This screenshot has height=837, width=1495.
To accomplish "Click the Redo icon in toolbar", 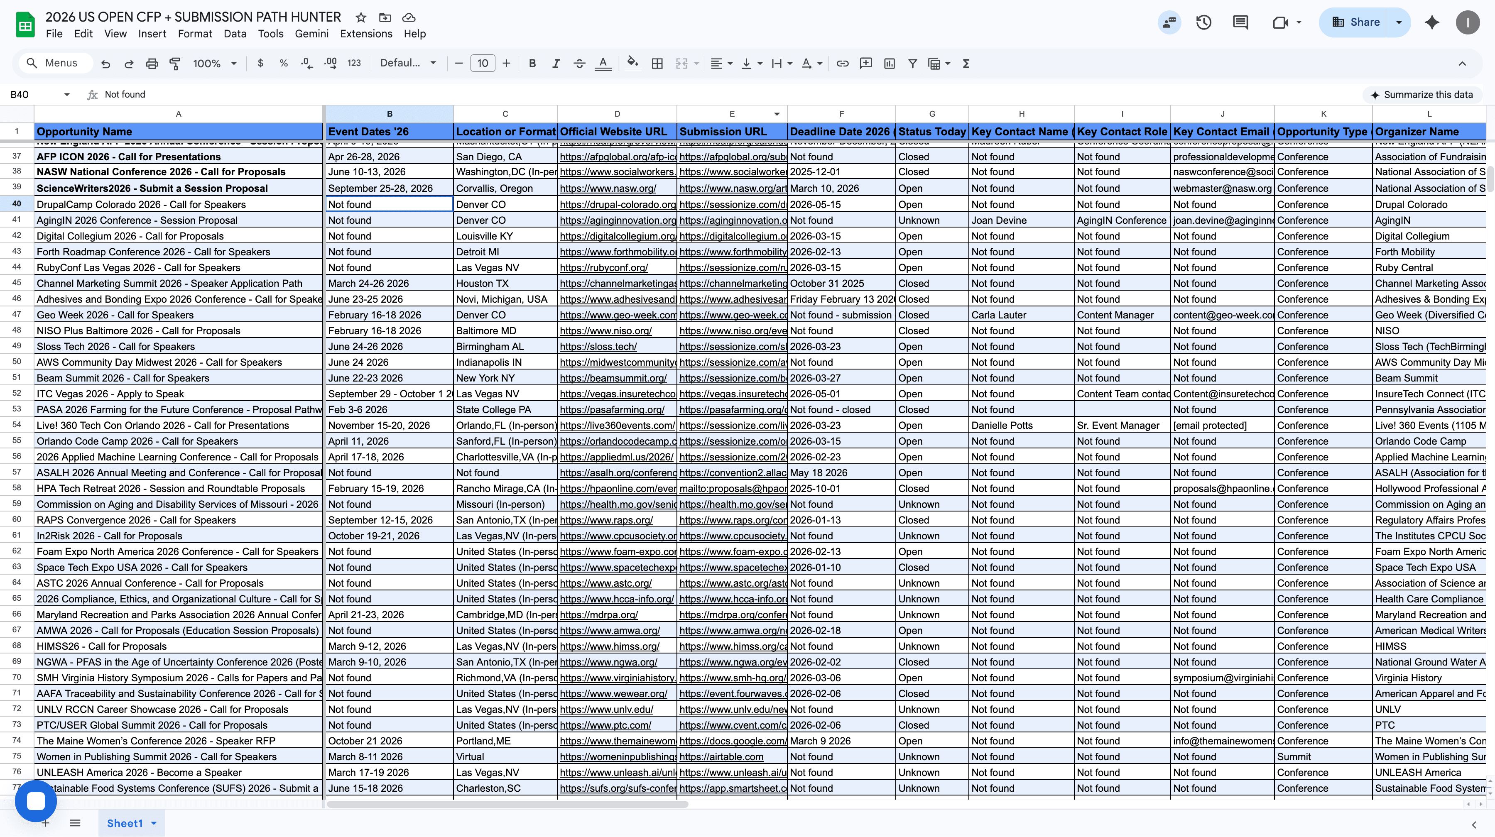I will [129, 64].
